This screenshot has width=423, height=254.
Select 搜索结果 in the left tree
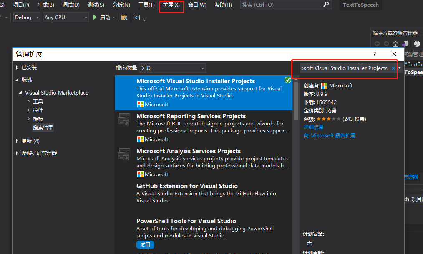(x=43, y=127)
